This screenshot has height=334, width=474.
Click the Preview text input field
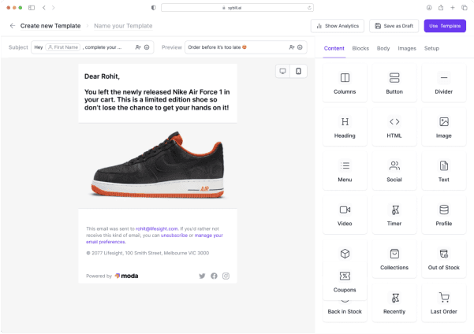(x=246, y=47)
